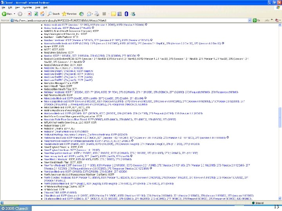
Task: Open the File menu
Action: (x=4, y=7)
